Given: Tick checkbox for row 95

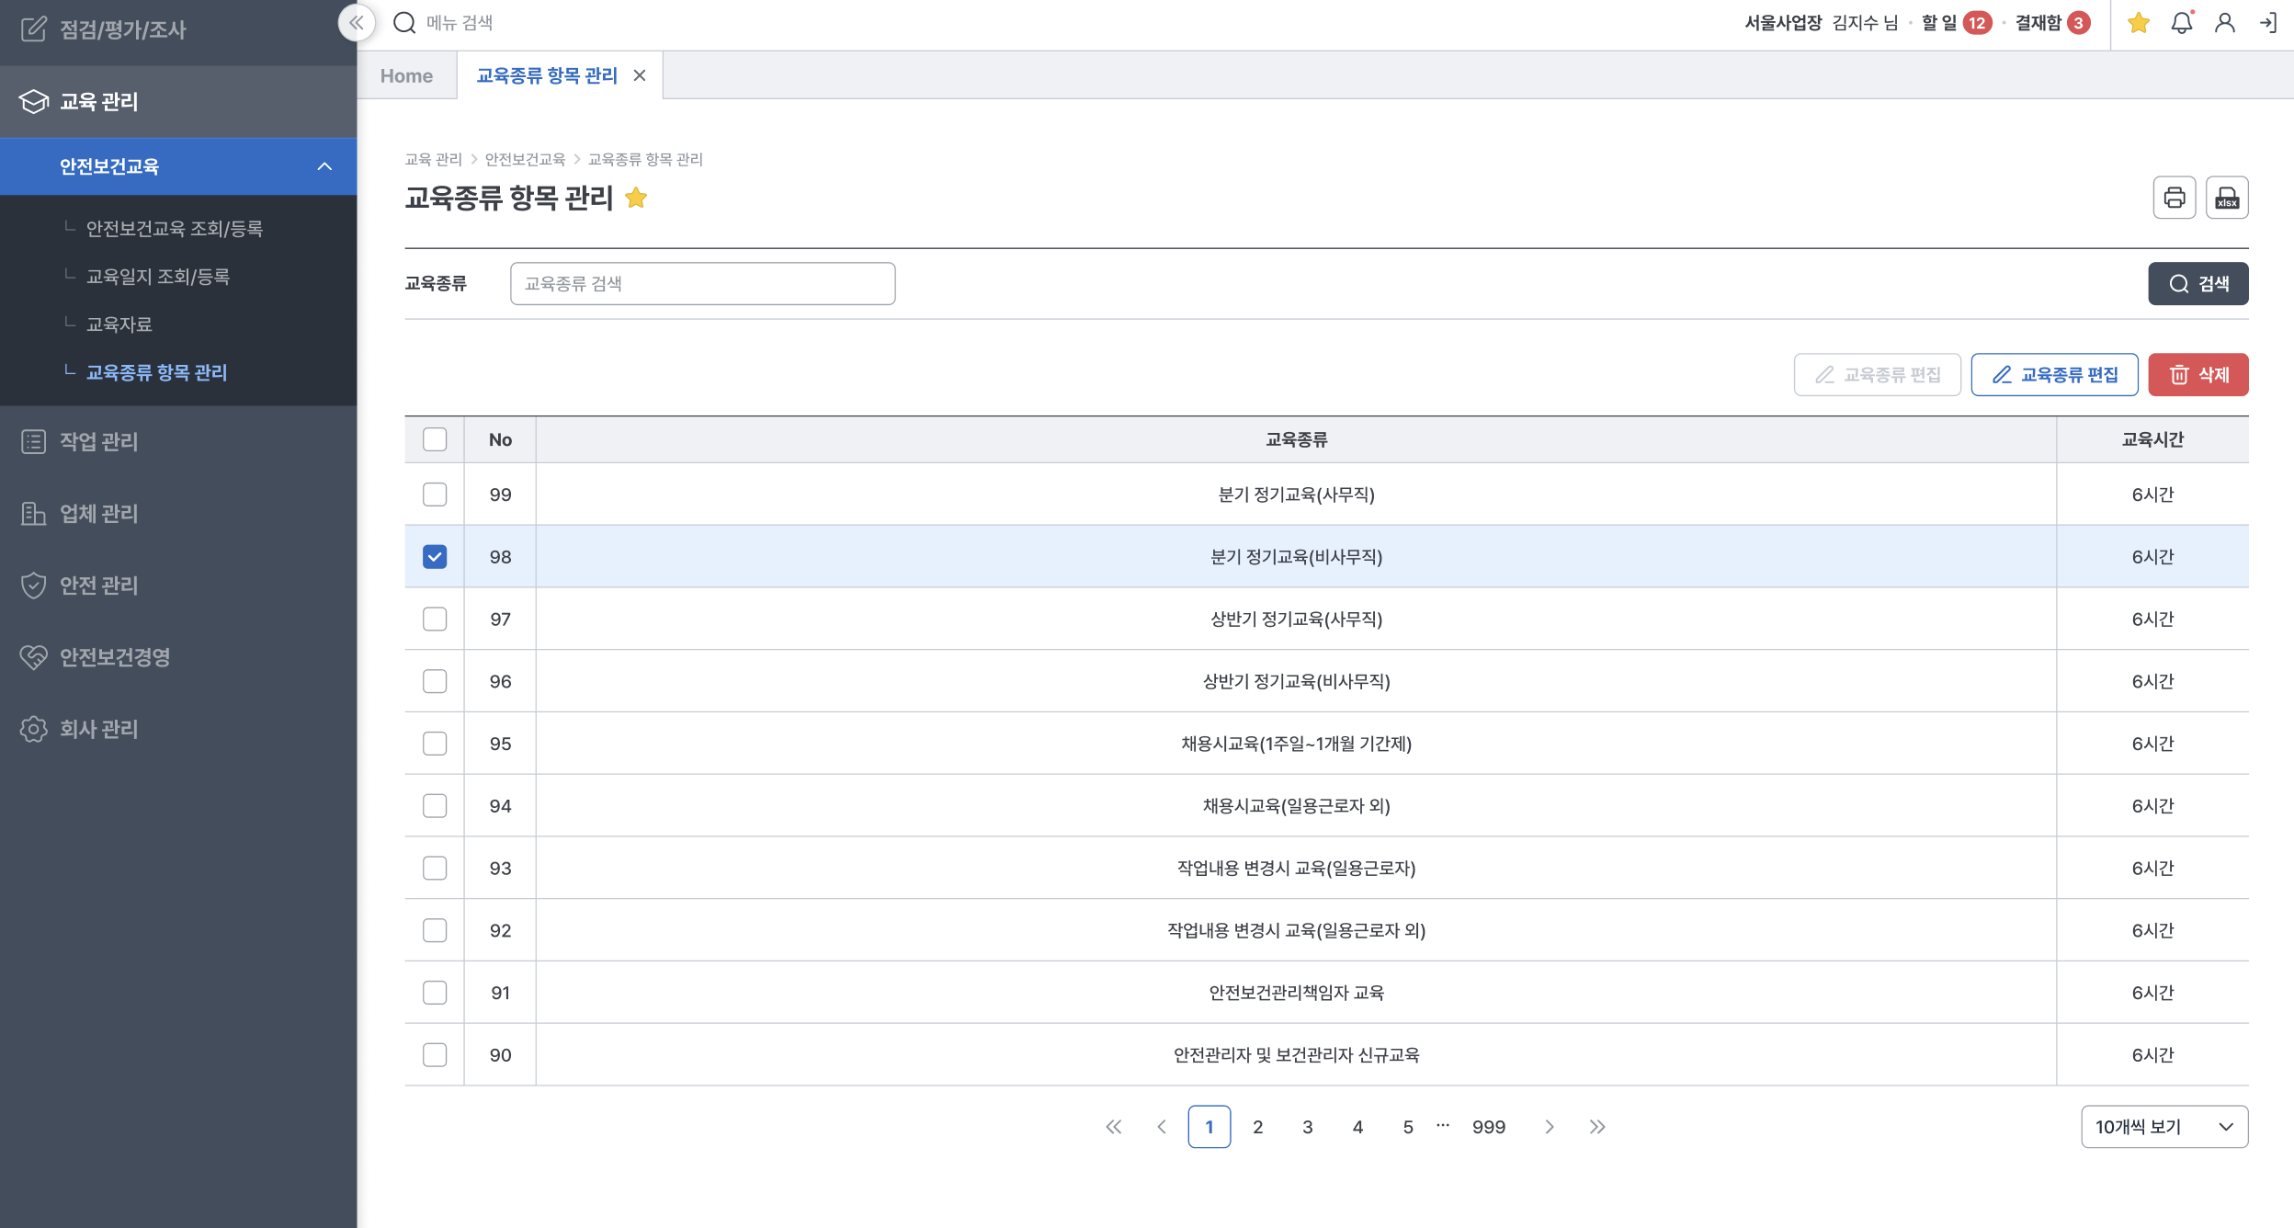Looking at the screenshot, I should click(435, 744).
